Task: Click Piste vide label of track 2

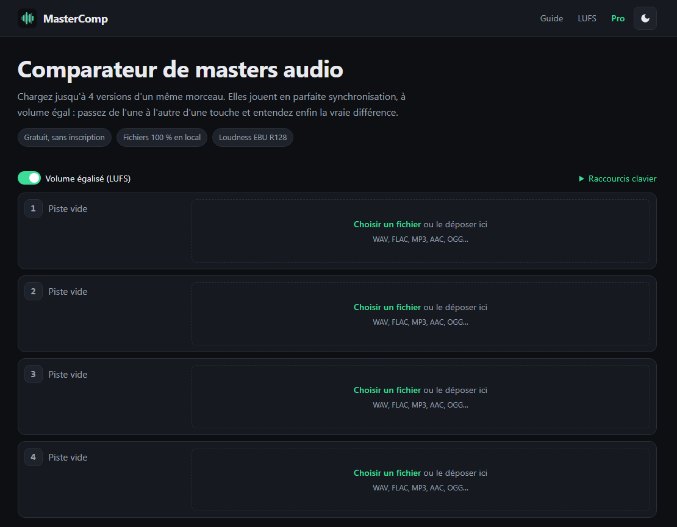Action: coord(68,292)
